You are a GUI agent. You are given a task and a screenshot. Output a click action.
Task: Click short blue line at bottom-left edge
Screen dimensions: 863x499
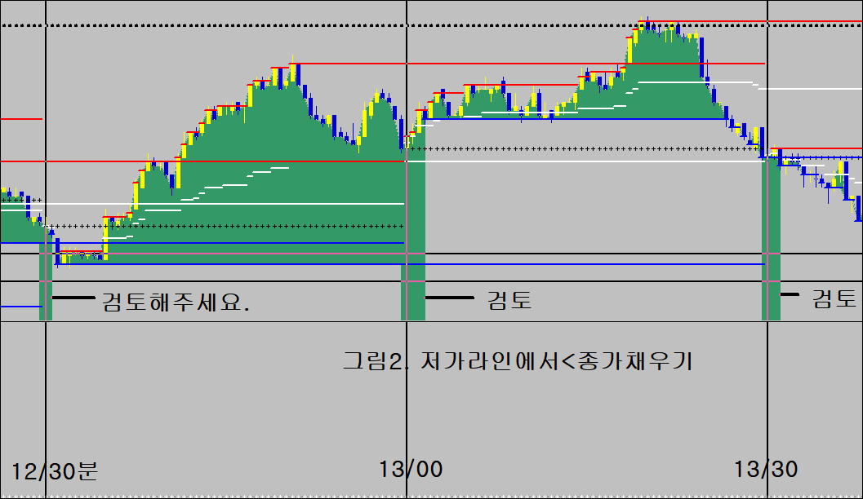point(20,307)
